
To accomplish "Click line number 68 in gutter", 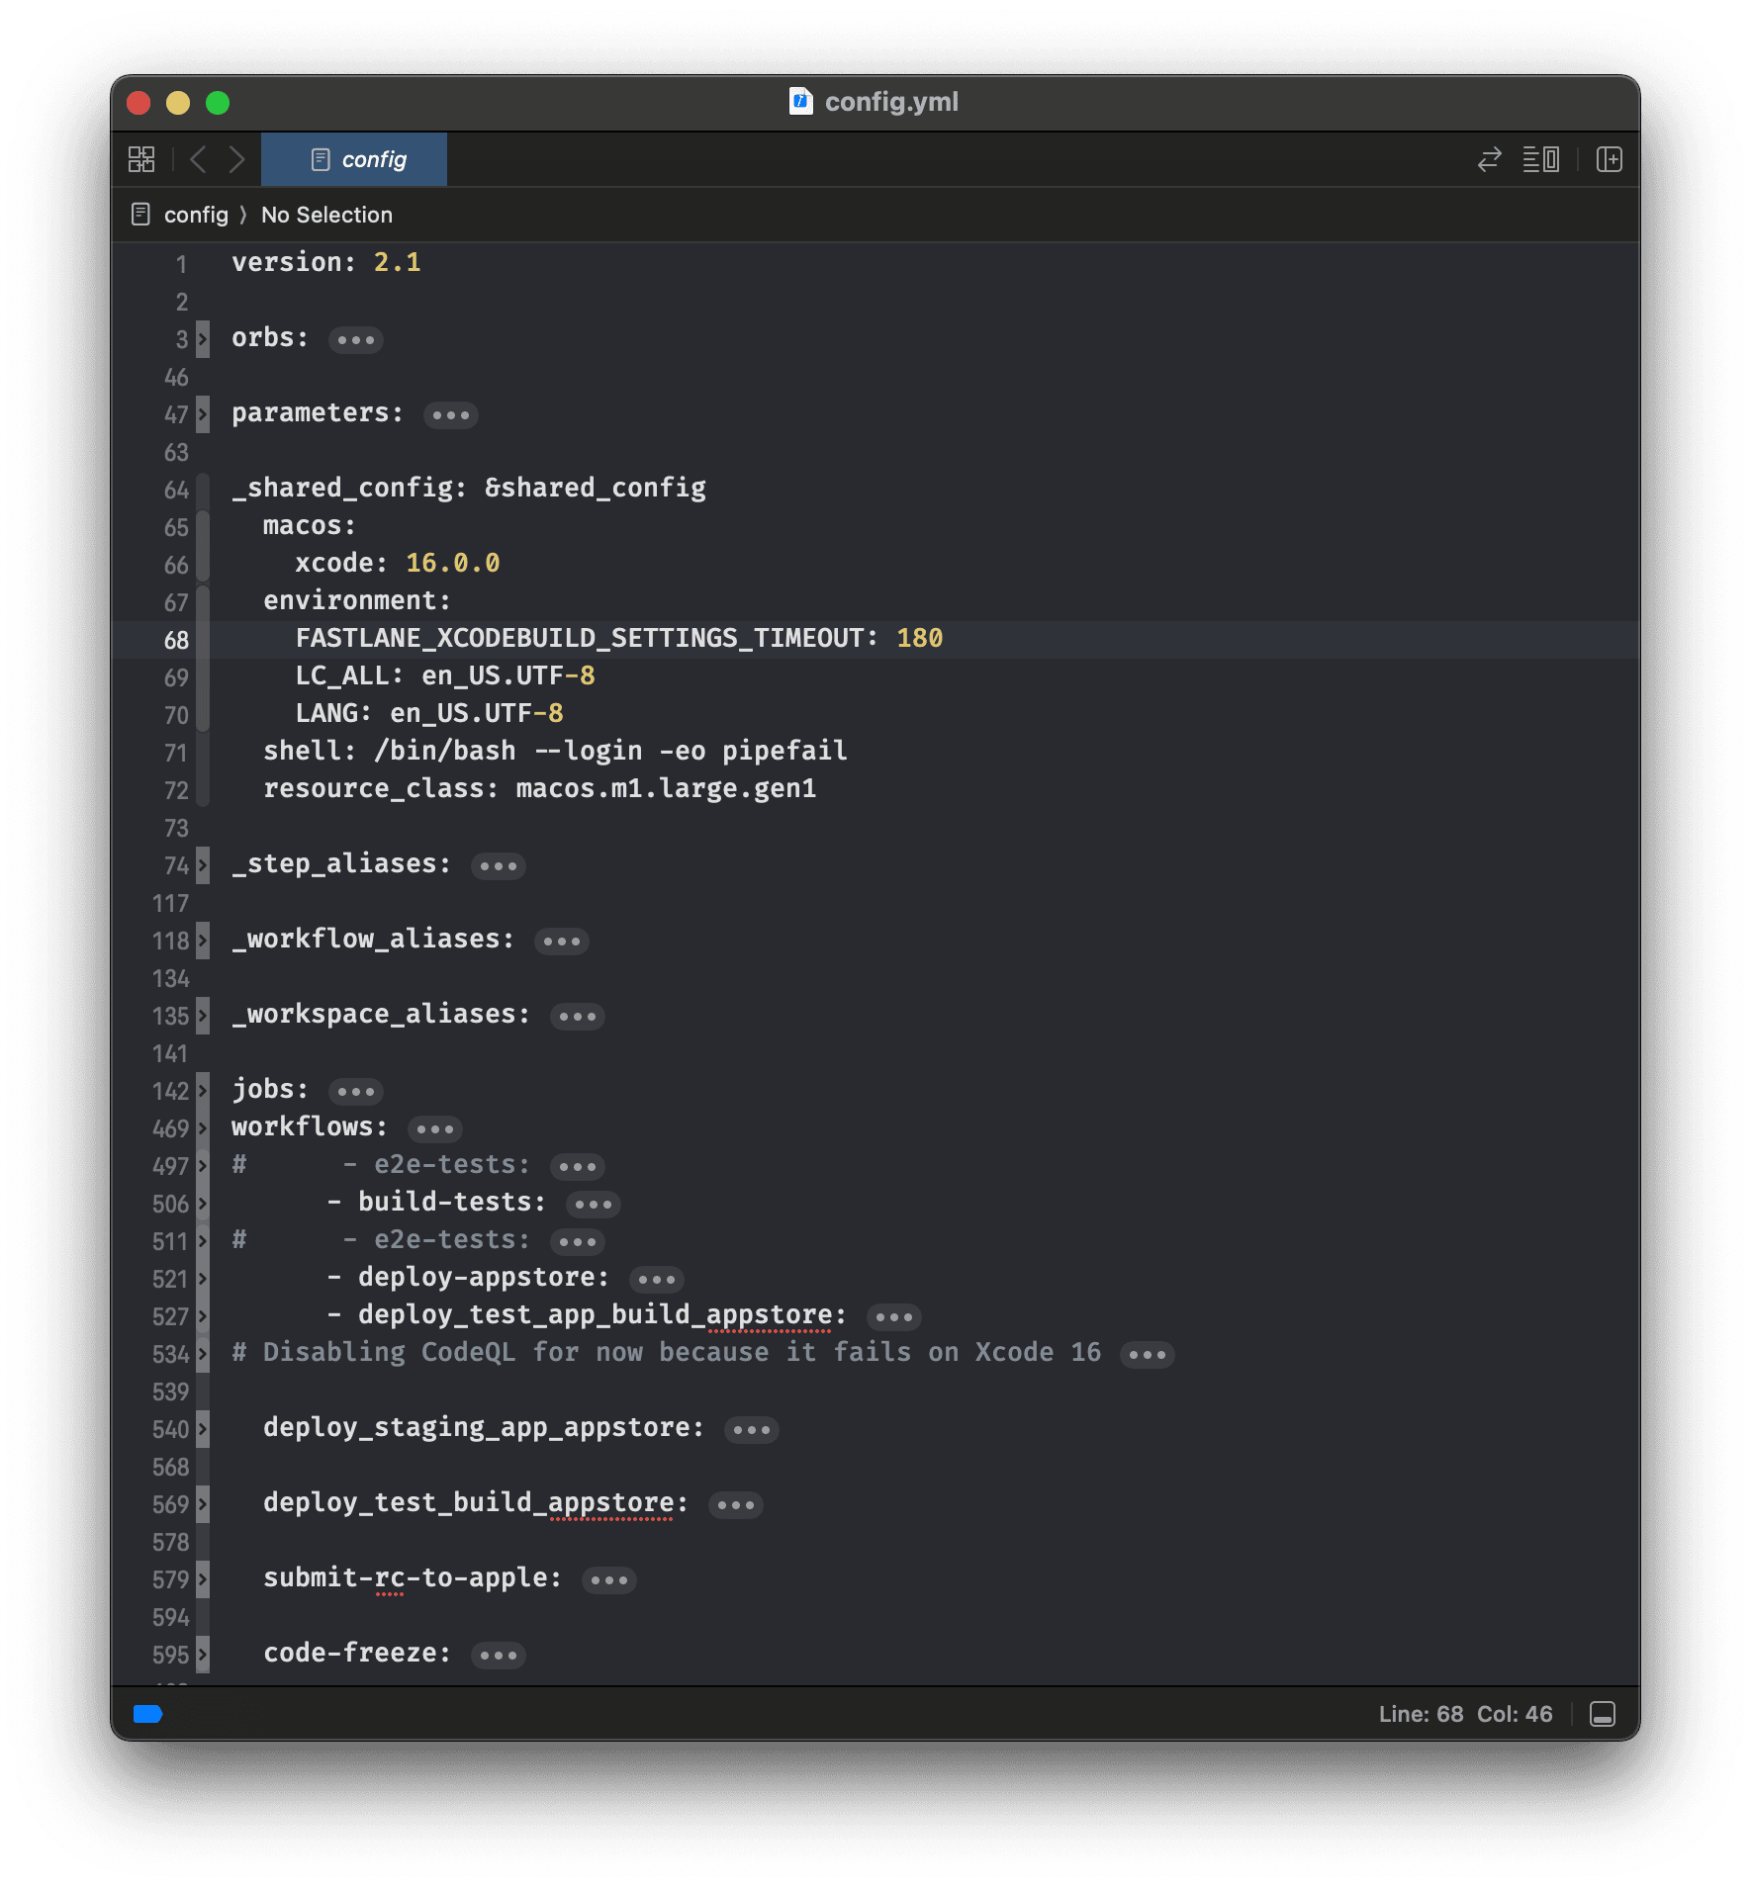I will pos(176,641).
